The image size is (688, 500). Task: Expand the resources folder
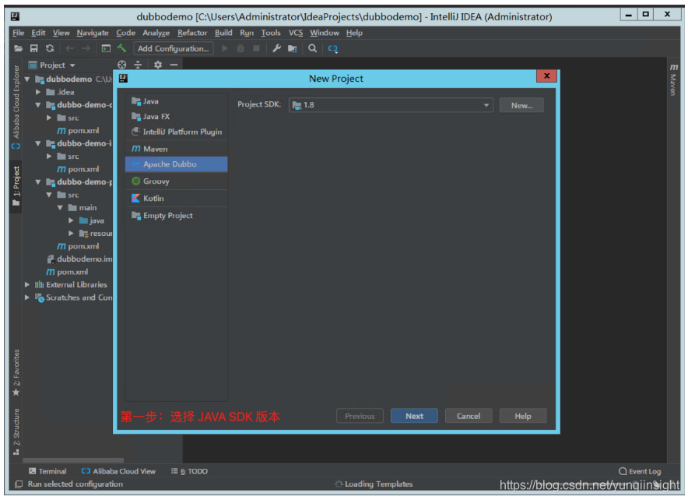point(71,234)
